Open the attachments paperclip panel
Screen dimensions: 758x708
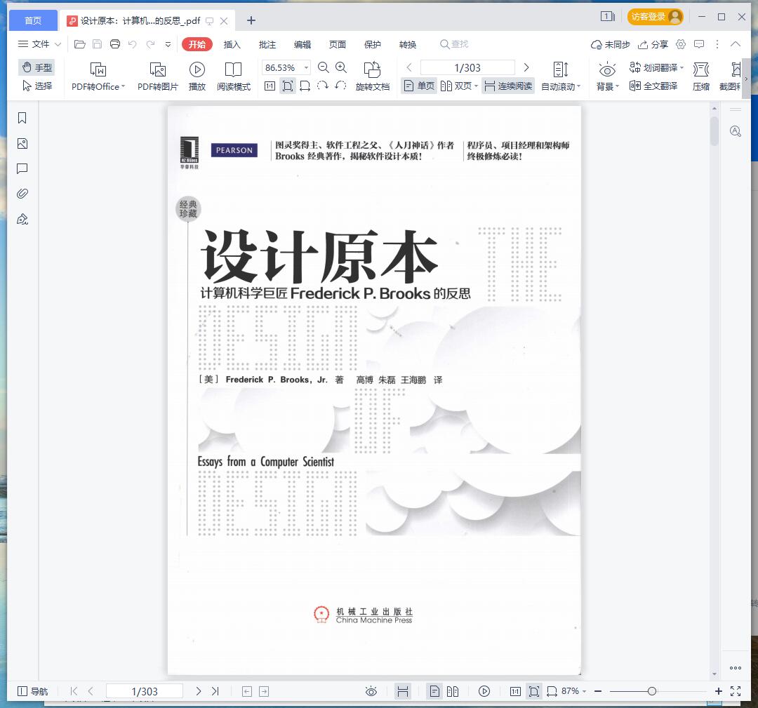pos(22,194)
